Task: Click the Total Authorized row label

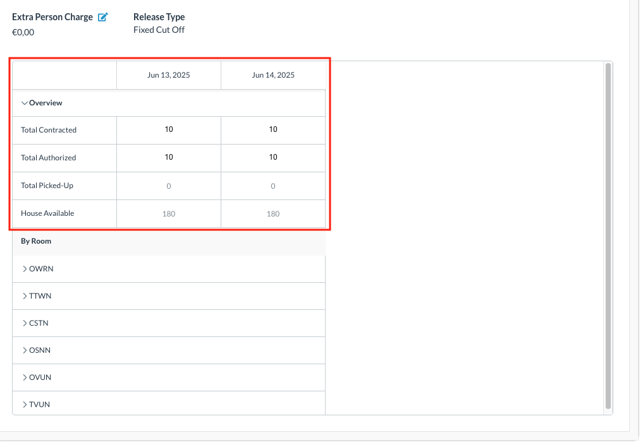Action: coord(49,158)
